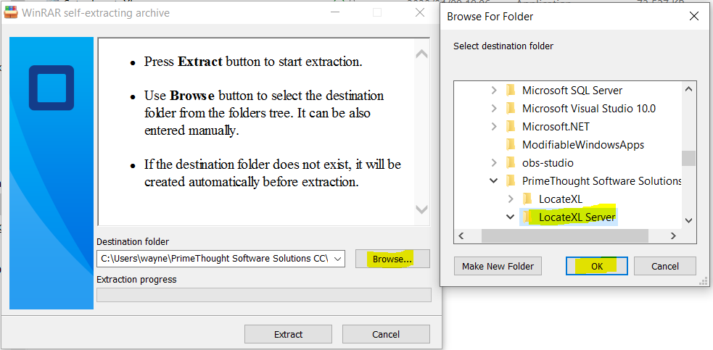Click inside the Destination folder path field
Image resolution: width=713 pixels, height=350 pixels.
tap(214, 259)
